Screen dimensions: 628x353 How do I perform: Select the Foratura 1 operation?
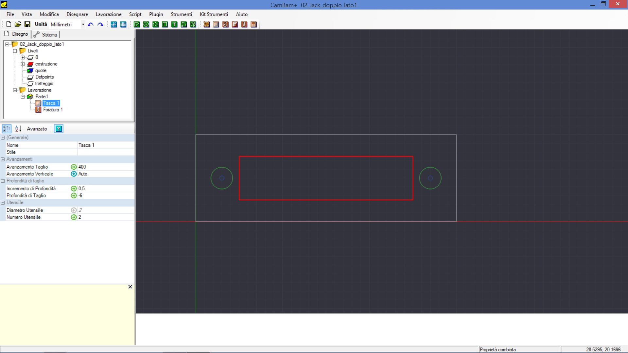[53, 109]
